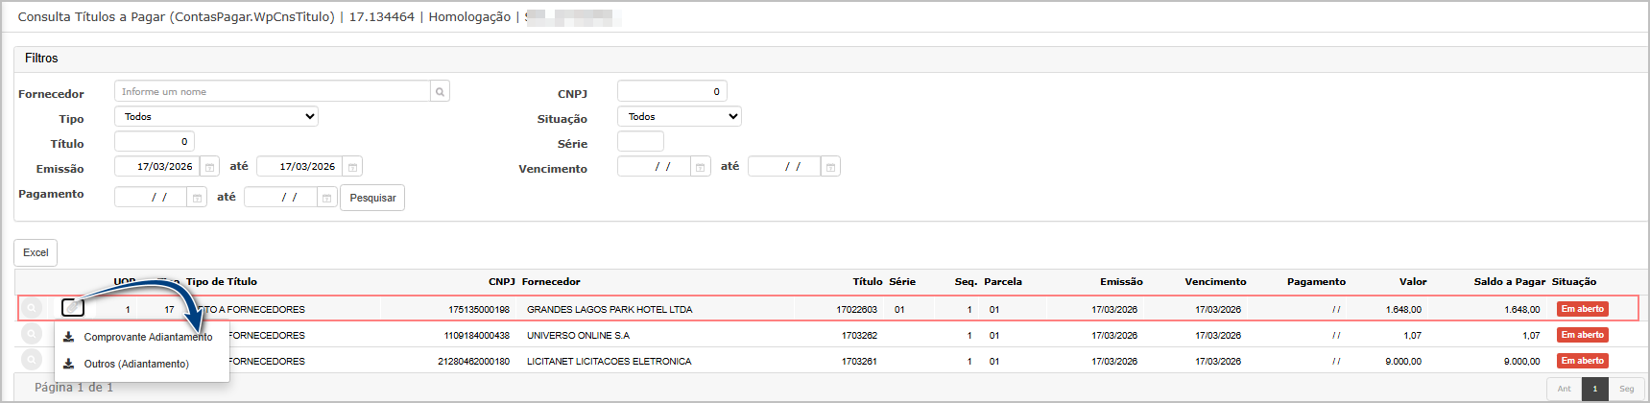
Task: Focus the Fornecedor name input field
Action: [x=272, y=92]
